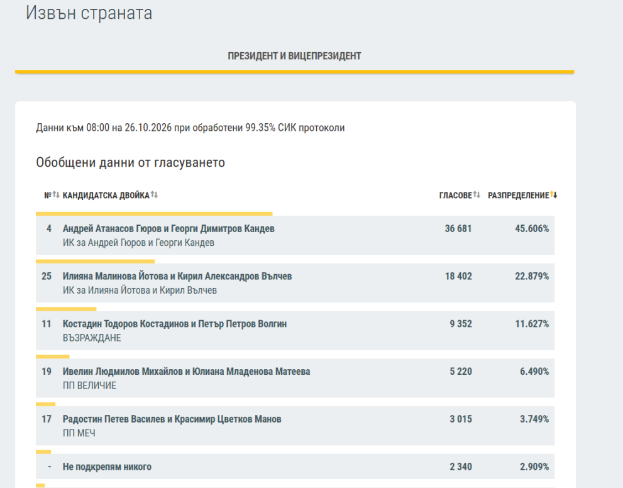Open the ПРЕЗИДЕНТ И ВИЦЕПРЕЗИДЕНТ tab

(294, 56)
